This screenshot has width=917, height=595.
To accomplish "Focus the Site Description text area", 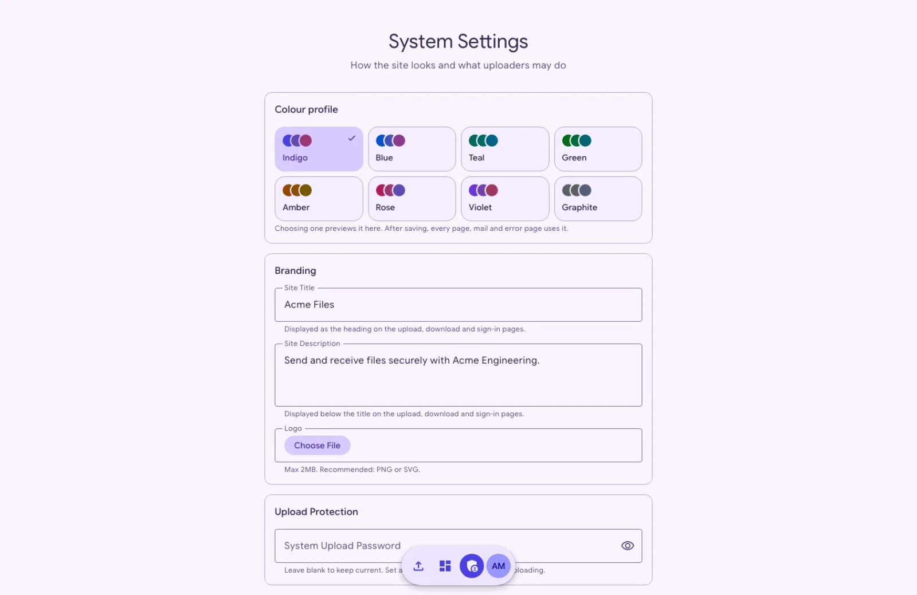I will [458, 375].
